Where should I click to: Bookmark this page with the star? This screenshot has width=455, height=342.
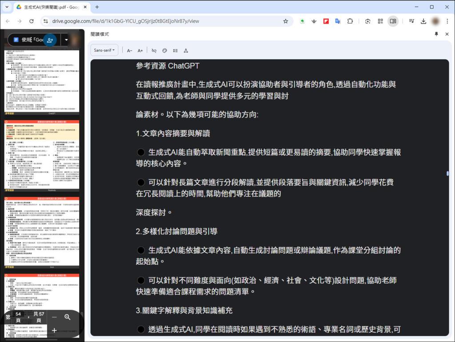pos(286,21)
